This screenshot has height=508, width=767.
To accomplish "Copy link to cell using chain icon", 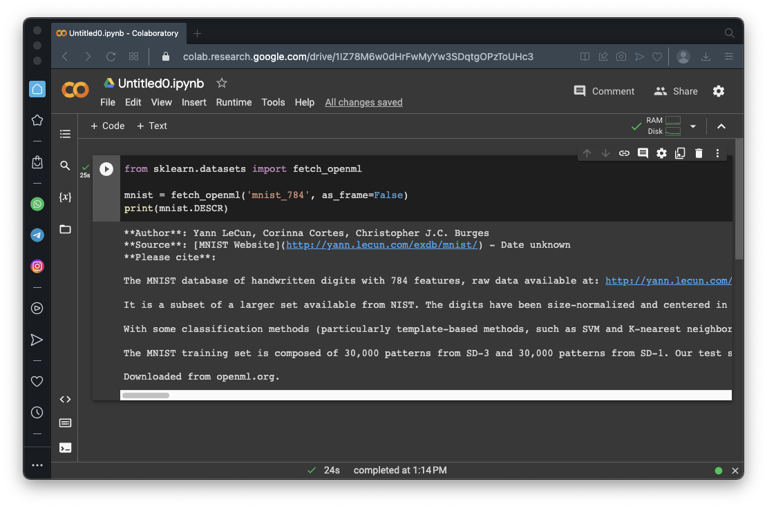I will coord(624,153).
